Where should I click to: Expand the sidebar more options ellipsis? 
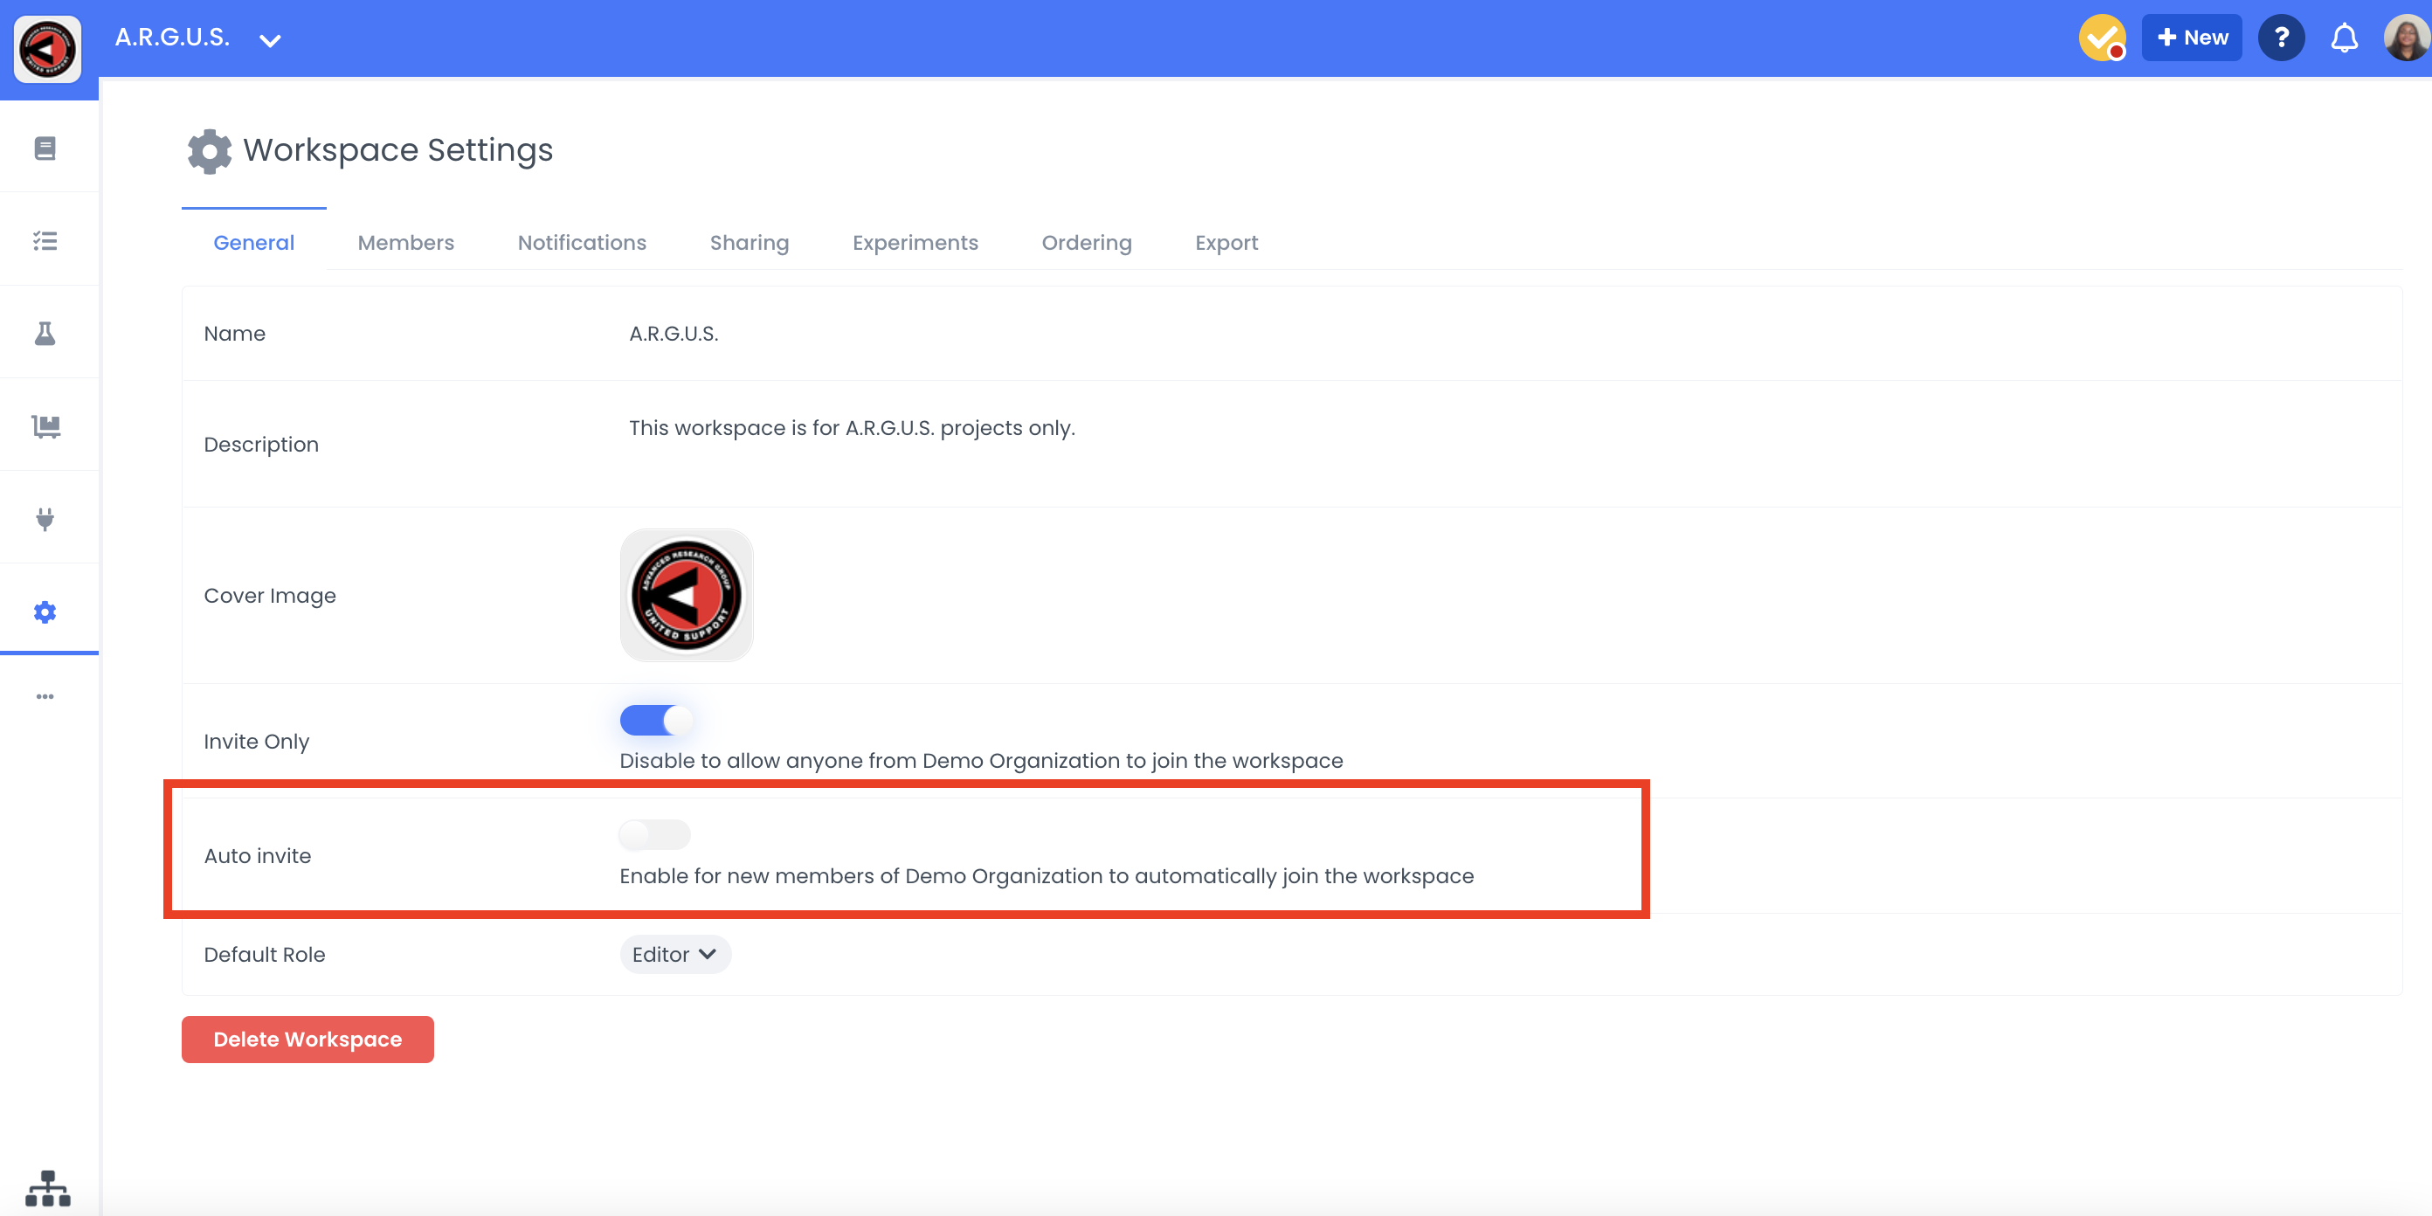45,697
